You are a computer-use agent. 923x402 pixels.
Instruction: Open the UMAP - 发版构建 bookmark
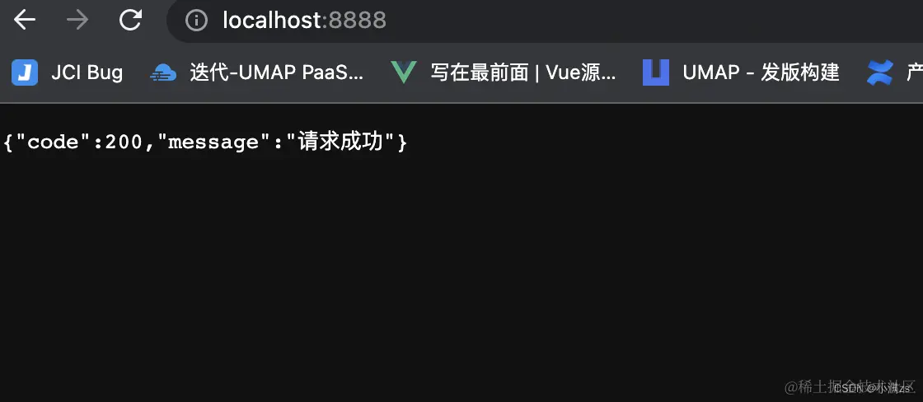coord(761,72)
